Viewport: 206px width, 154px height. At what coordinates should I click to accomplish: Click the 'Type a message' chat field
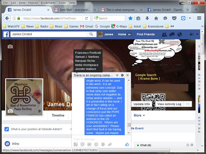click(101, 139)
